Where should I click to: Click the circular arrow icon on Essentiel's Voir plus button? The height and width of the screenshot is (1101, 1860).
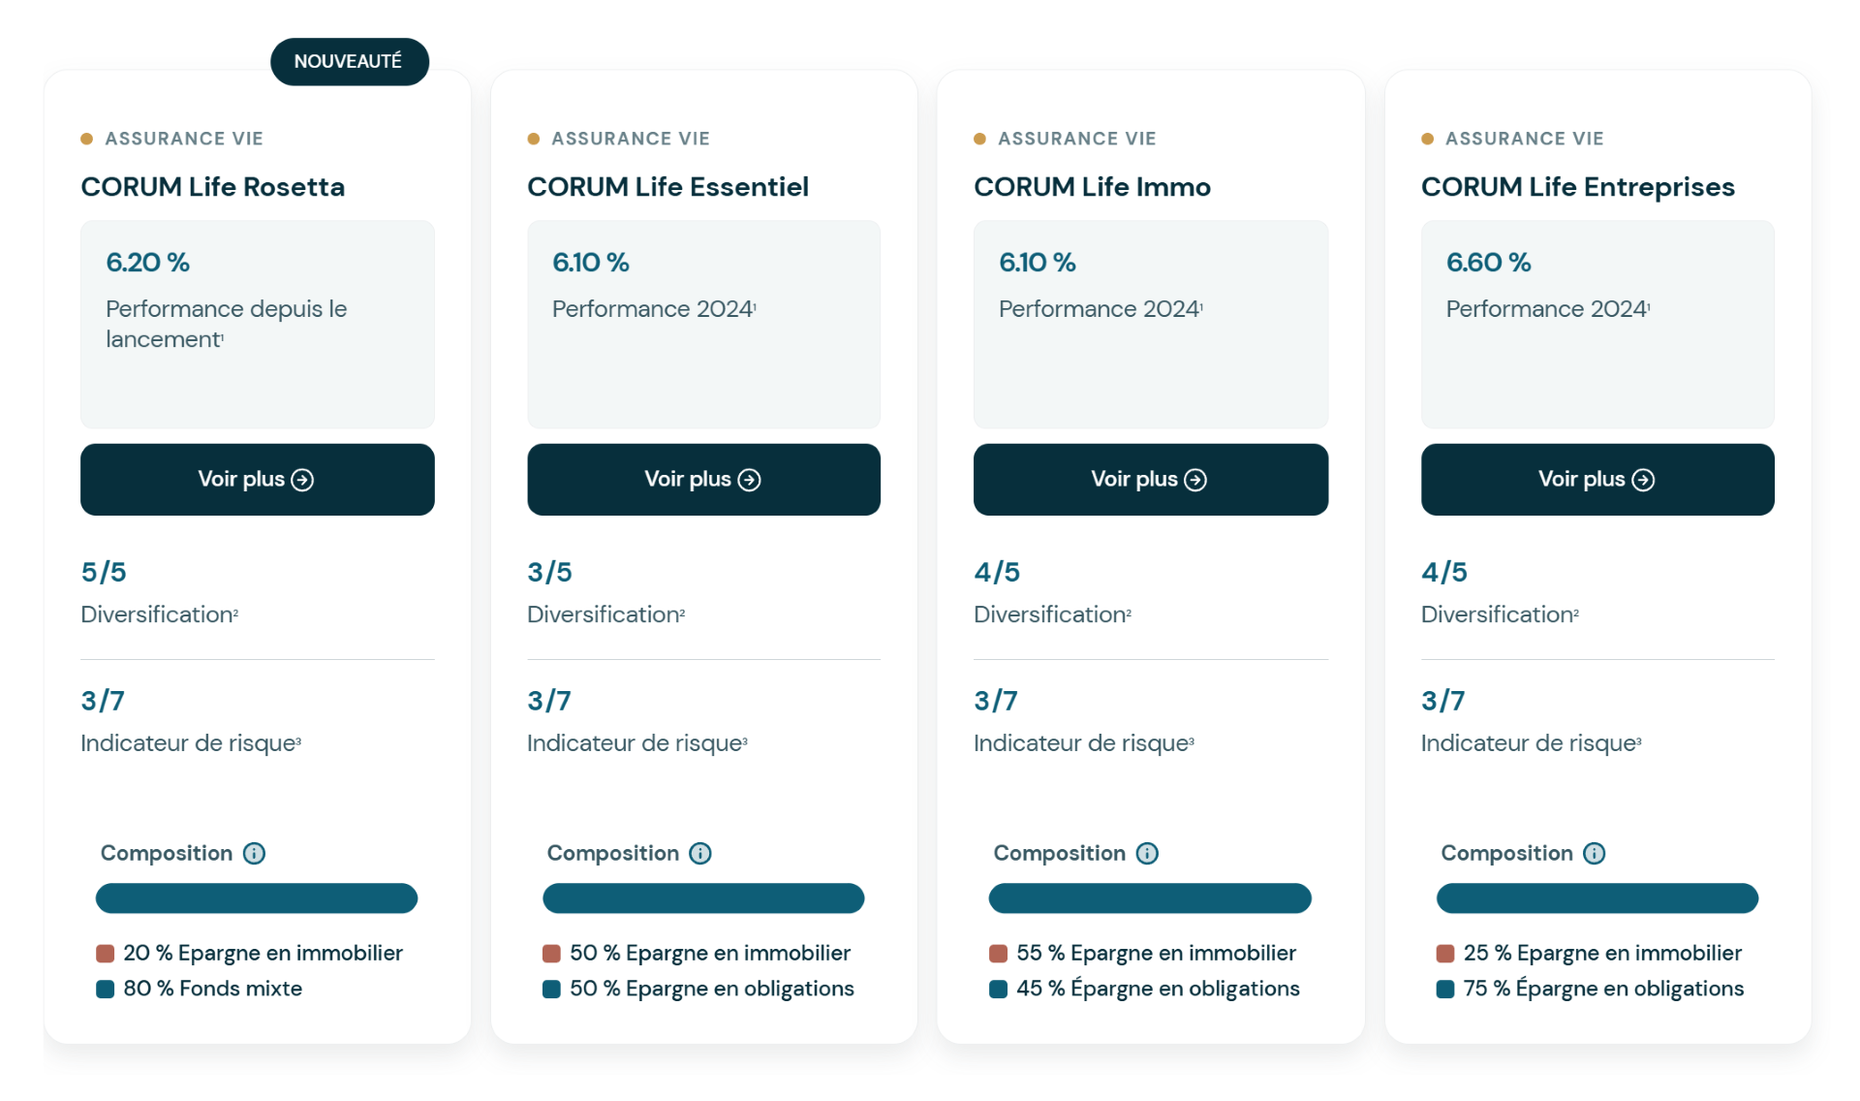751,479
